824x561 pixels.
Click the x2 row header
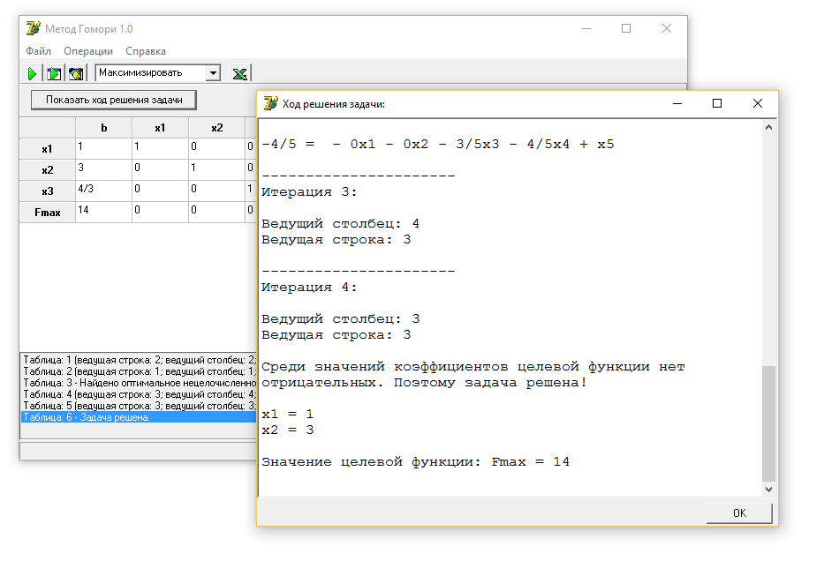click(x=48, y=170)
